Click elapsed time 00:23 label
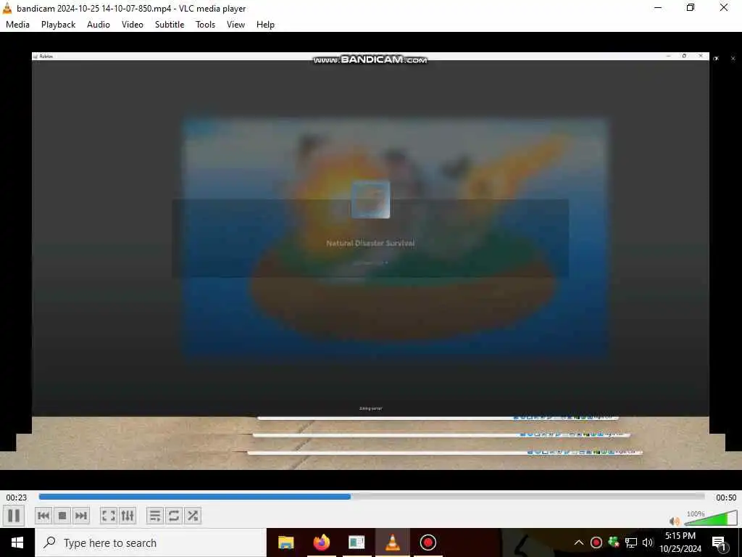The height and width of the screenshot is (557, 742). coord(17,498)
